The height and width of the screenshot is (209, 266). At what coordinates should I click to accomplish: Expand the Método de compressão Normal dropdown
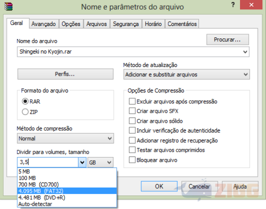pyautogui.click(x=65, y=138)
